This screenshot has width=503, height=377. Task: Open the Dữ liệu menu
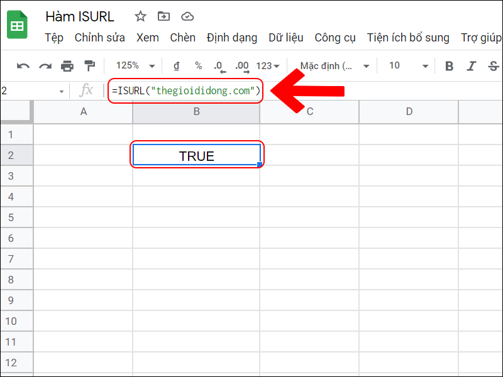pos(286,38)
